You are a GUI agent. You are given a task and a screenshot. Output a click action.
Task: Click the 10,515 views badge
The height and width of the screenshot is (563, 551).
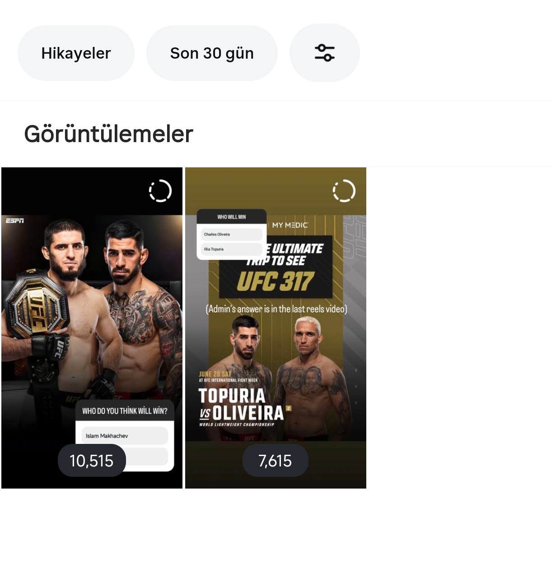(x=92, y=461)
